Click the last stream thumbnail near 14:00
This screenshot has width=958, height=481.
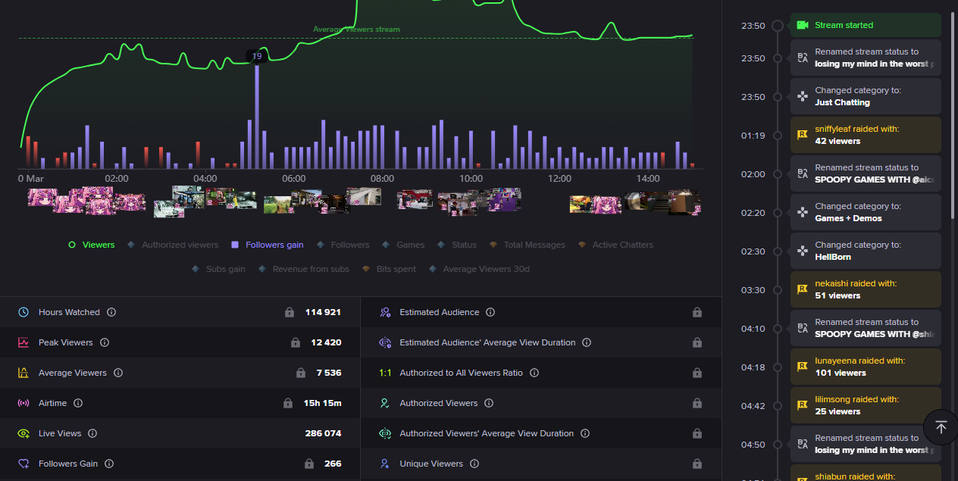pyautogui.click(x=685, y=202)
